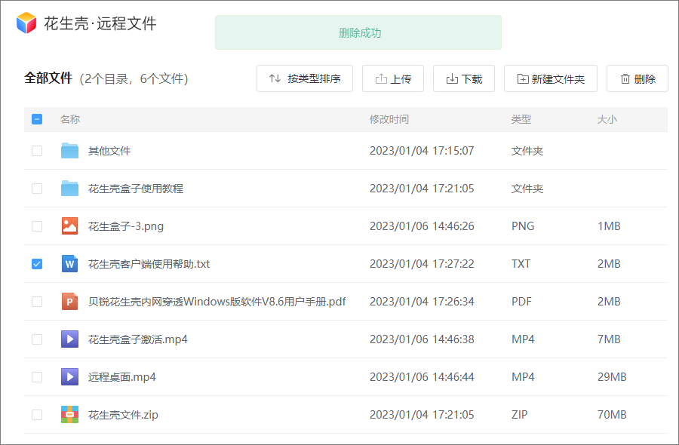Click the file name 花生壳文件.zip

click(x=123, y=414)
